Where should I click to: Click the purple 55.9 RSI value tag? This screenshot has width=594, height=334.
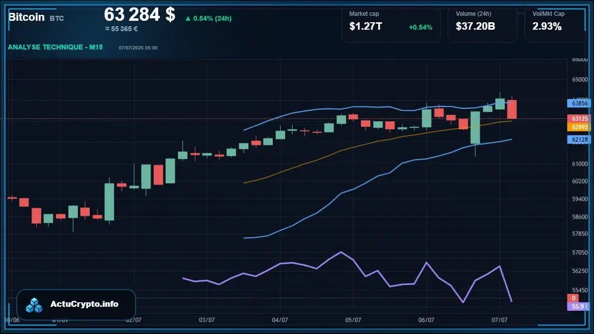[580, 306]
